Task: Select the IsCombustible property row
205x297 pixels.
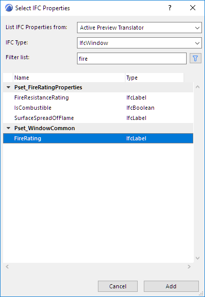Action: 98,108
